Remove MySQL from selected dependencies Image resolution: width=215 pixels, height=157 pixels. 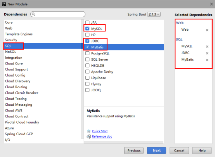coord(207,47)
